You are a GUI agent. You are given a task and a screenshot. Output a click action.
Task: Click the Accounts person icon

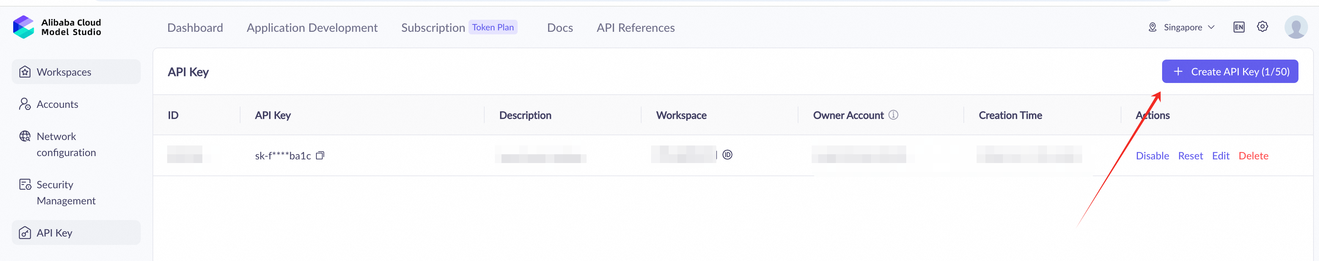[x=25, y=104]
